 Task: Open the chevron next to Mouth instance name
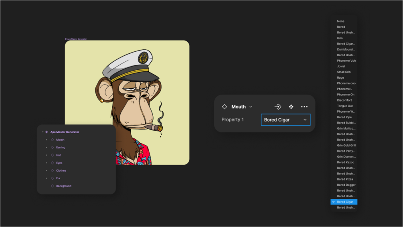[x=251, y=107]
